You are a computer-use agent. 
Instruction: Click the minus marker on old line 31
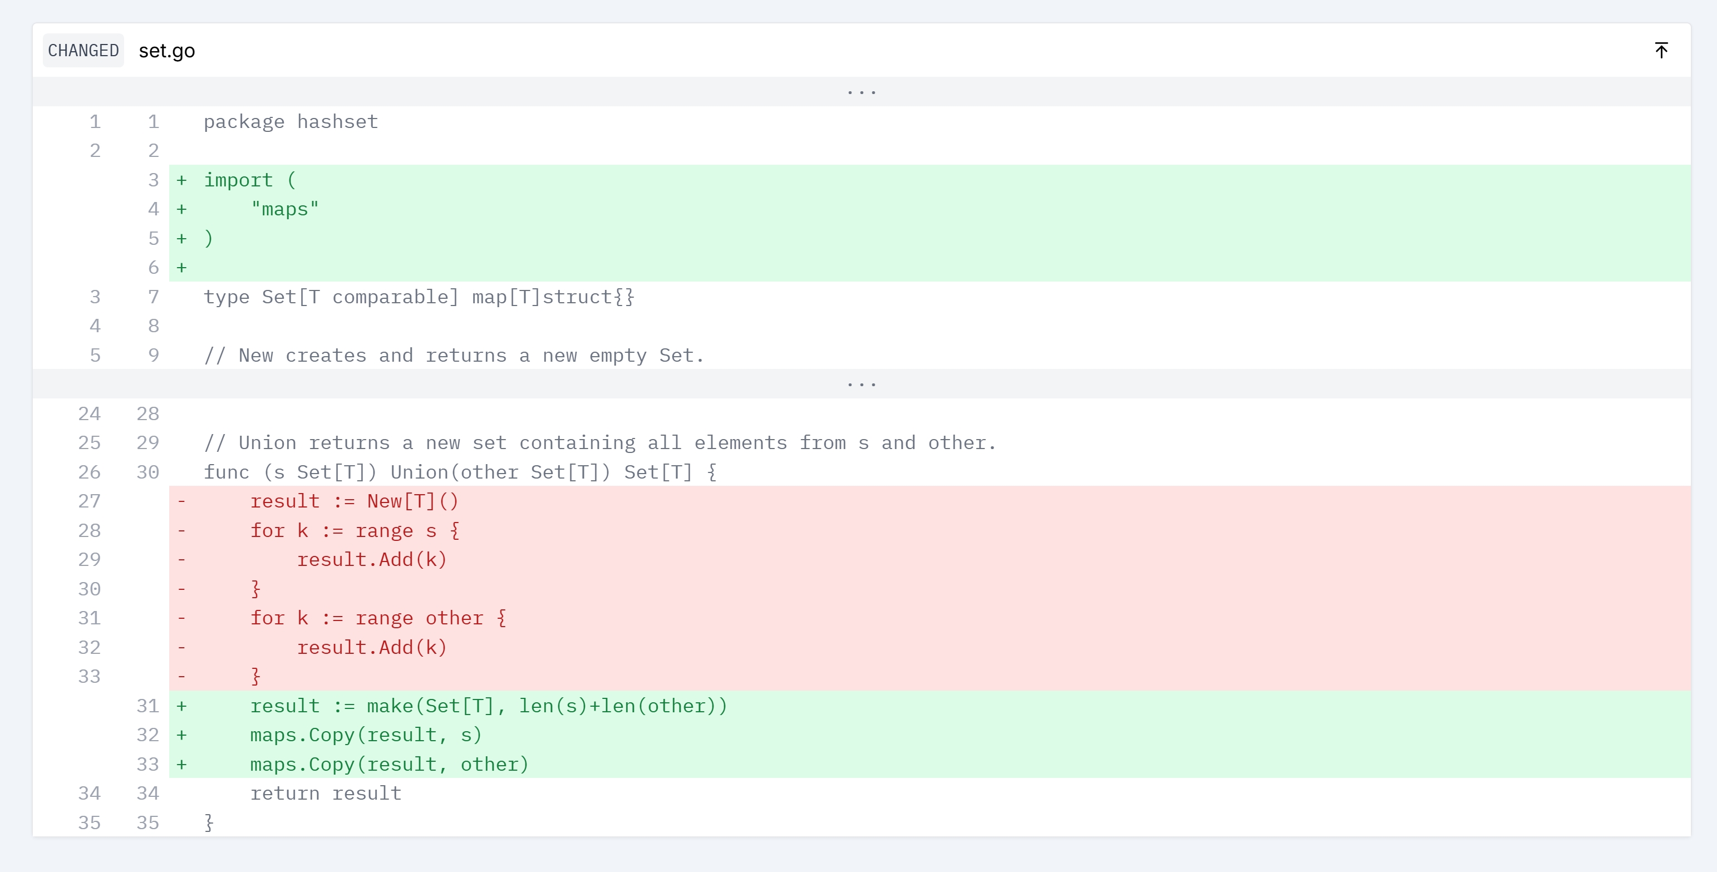(x=181, y=618)
